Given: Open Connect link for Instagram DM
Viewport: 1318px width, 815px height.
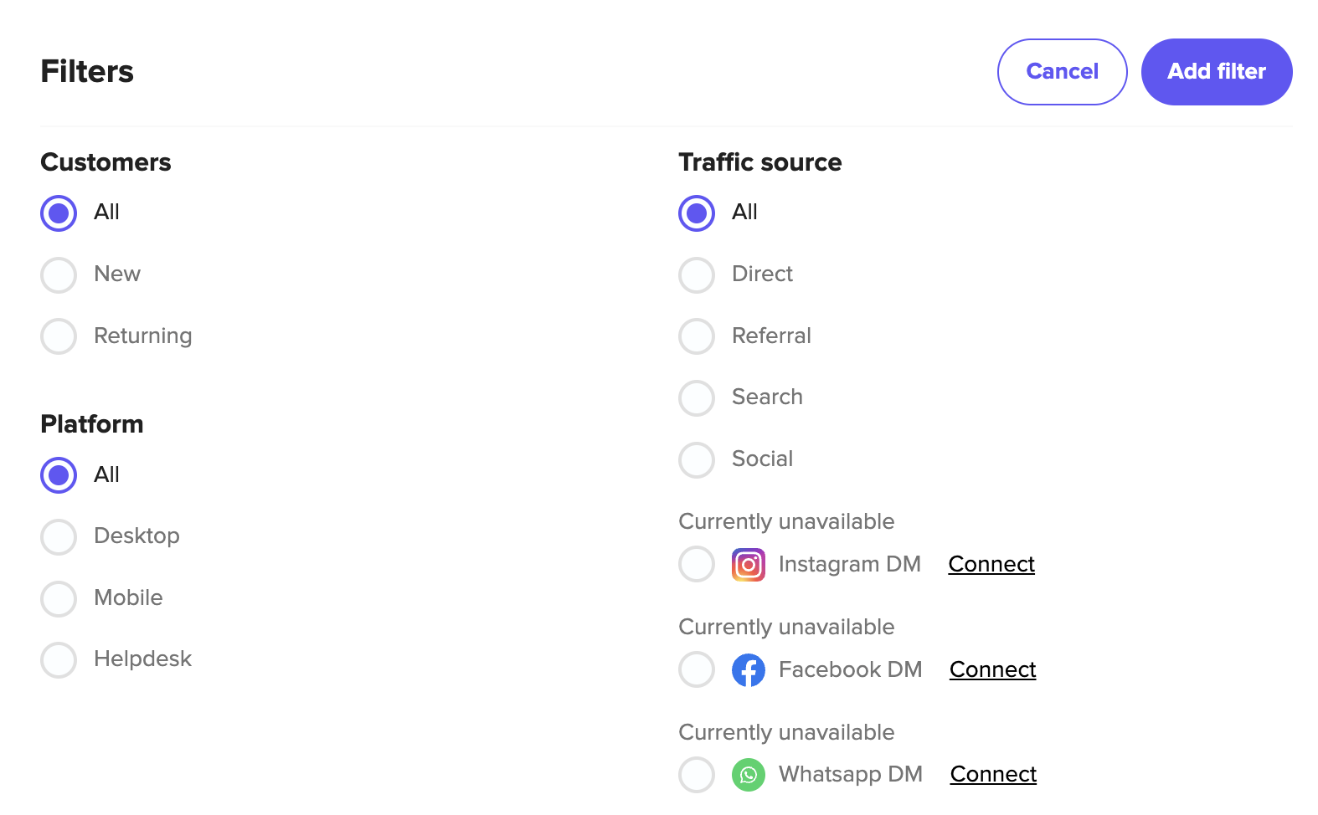Looking at the screenshot, I should click(991, 565).
